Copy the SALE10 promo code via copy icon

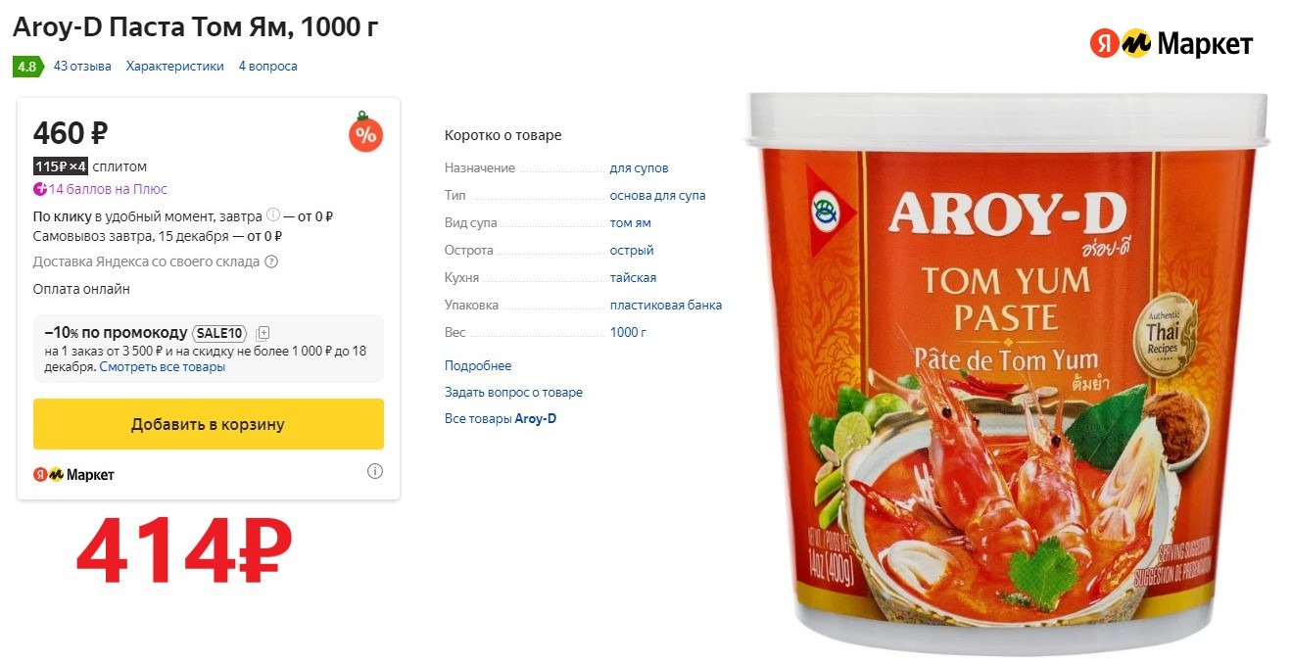(263, 333)
